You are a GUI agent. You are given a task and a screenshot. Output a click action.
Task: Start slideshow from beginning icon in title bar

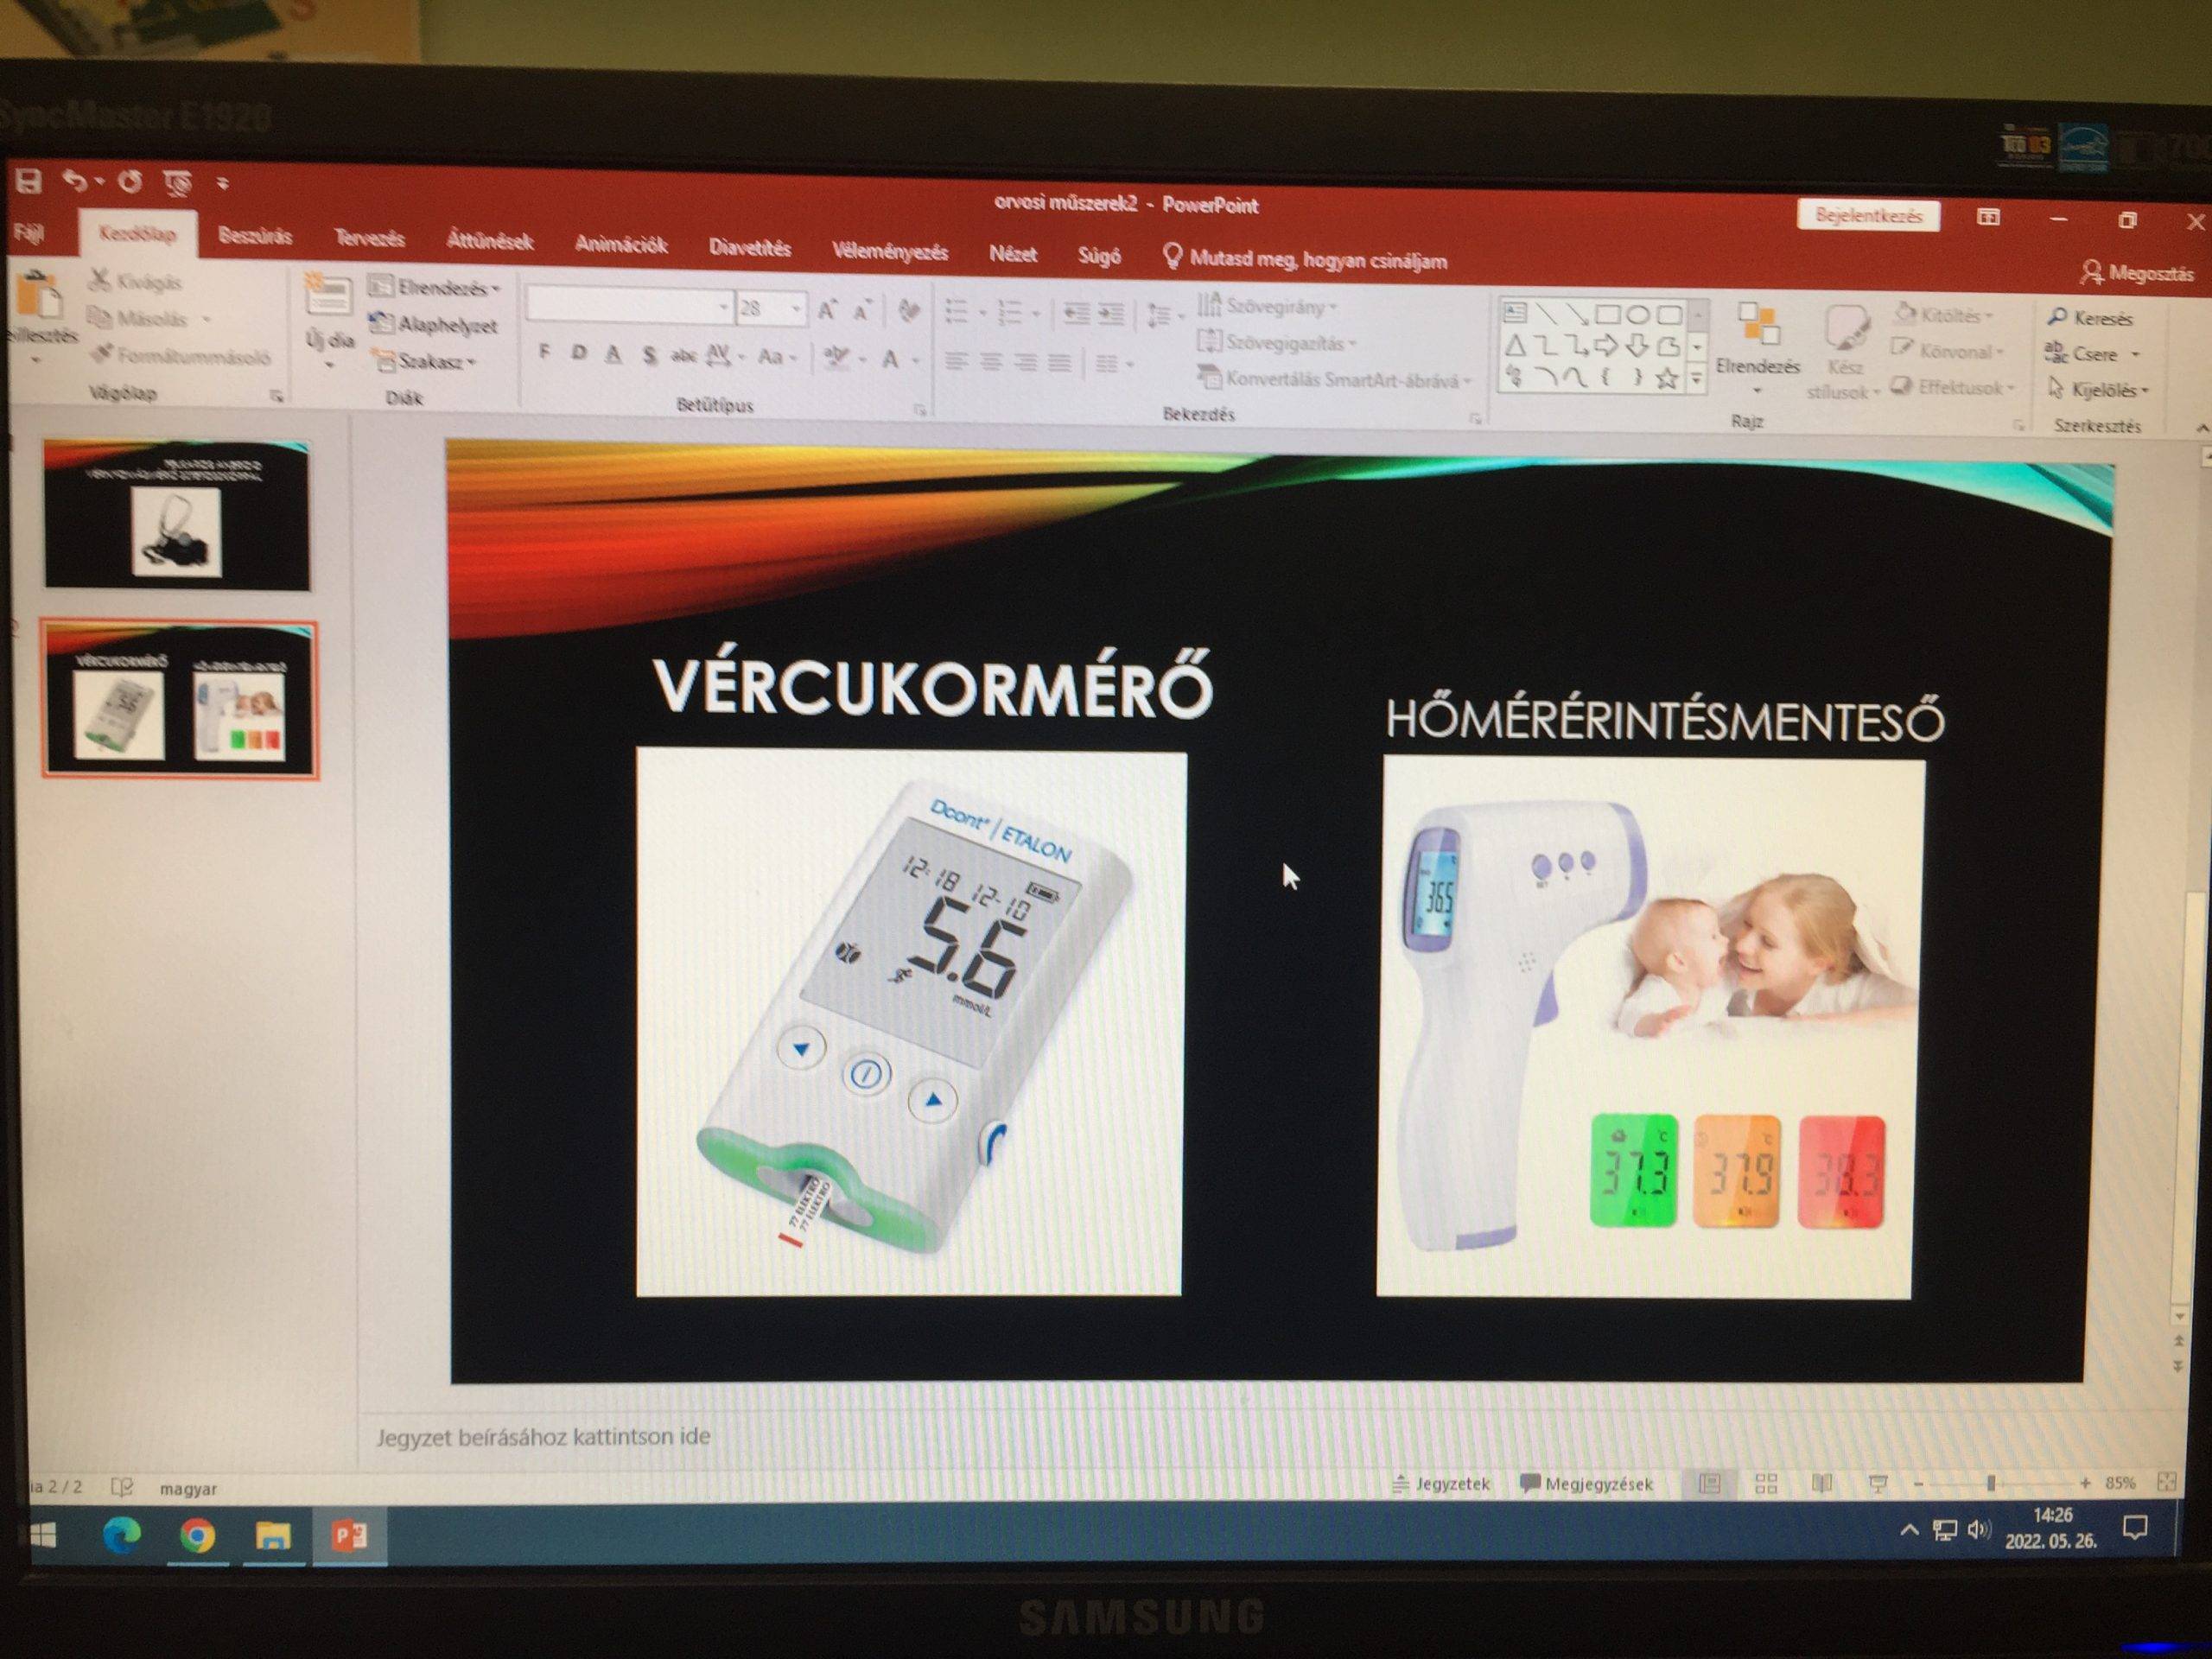pyautogui.click(x=178, y=183)
